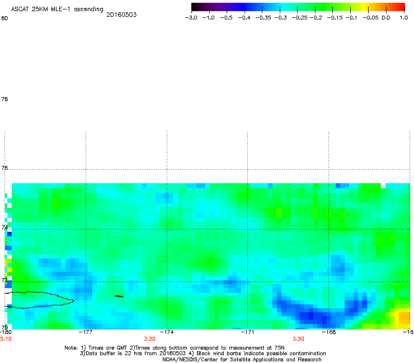Click the -0.15 colorbar label
The width and height of the screenshot is (414, 363).
click(335, 18)
